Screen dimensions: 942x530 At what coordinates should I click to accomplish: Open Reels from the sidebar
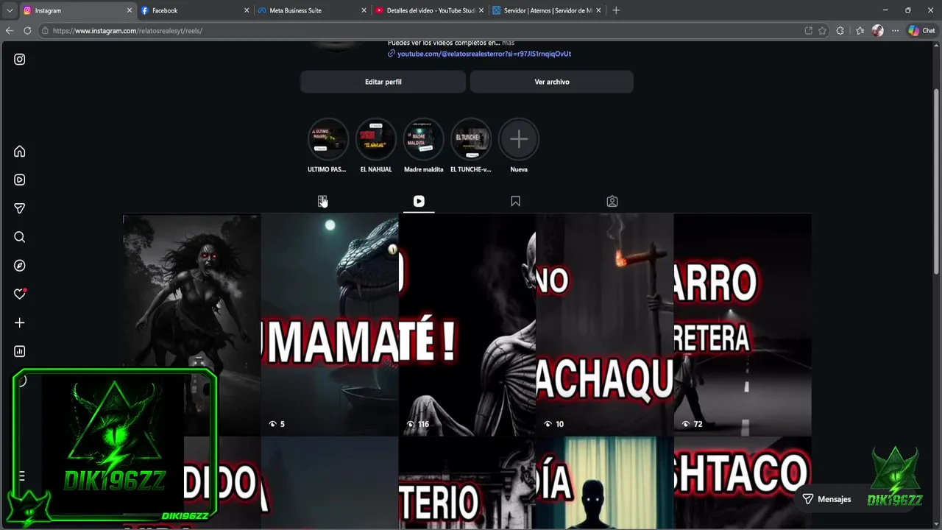[20, 180]
